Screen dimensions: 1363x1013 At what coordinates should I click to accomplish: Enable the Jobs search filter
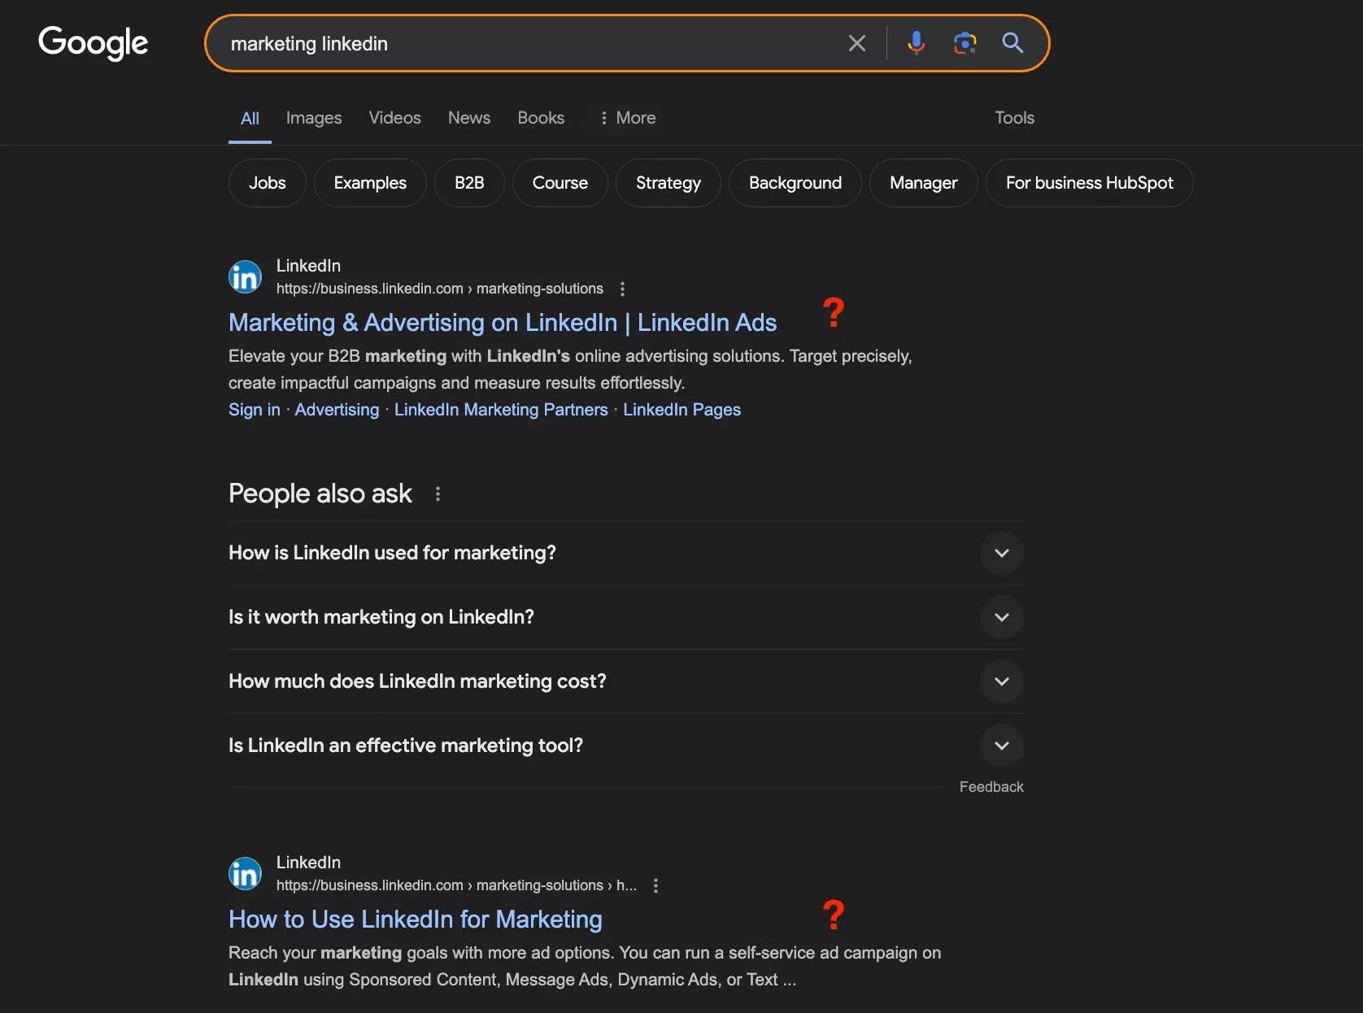[x=267, y=183]
